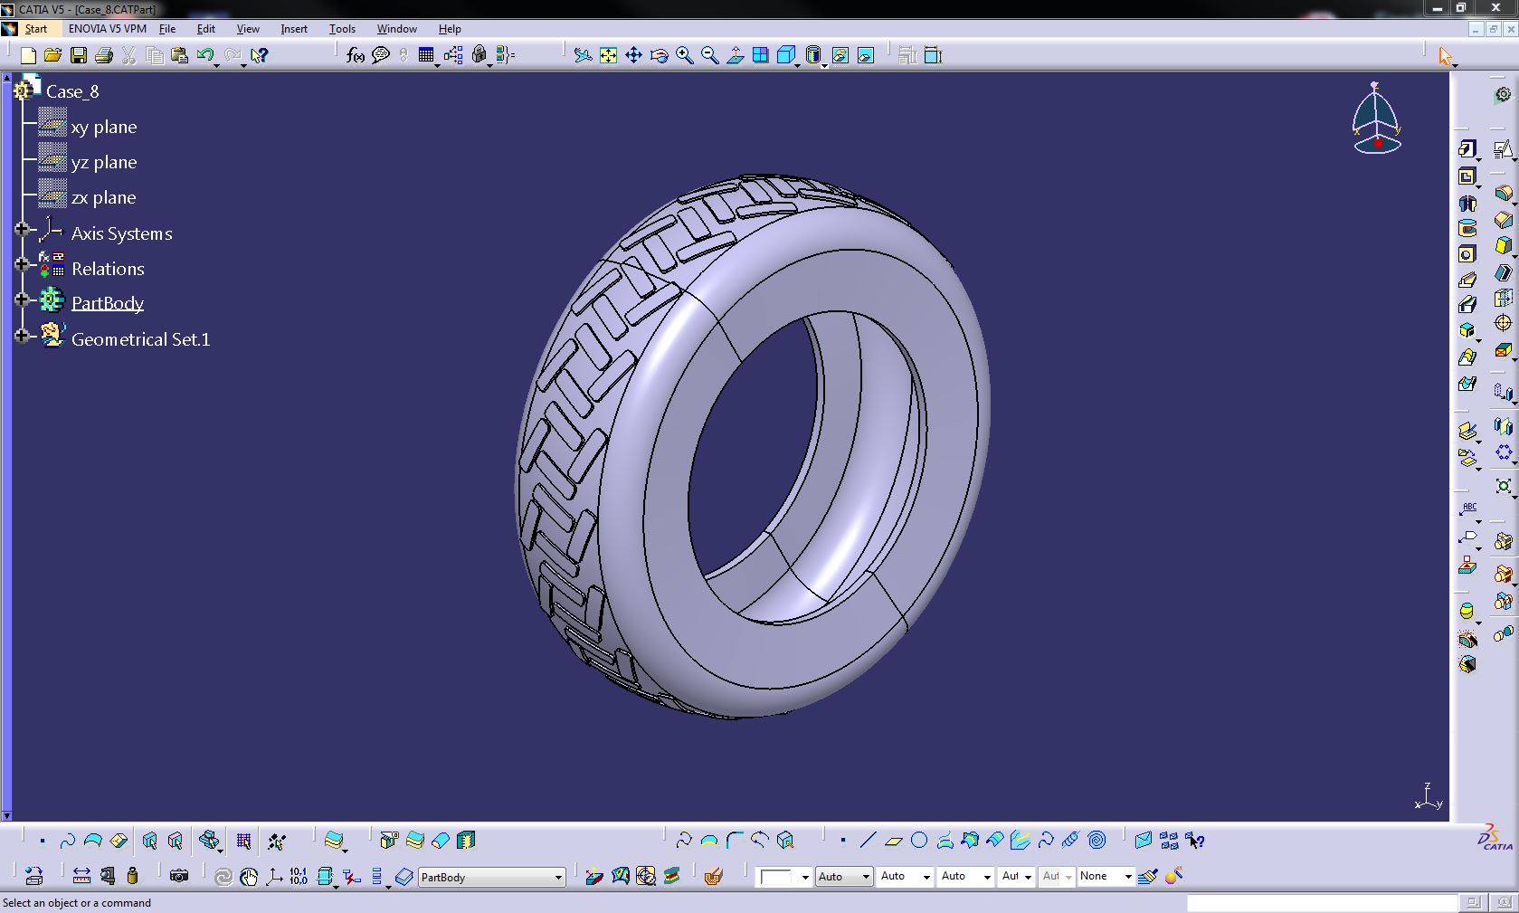Viewport: 1519px width, 913px height.
Task: Expand the Axis Systems tree node
Action: [22, 230]
